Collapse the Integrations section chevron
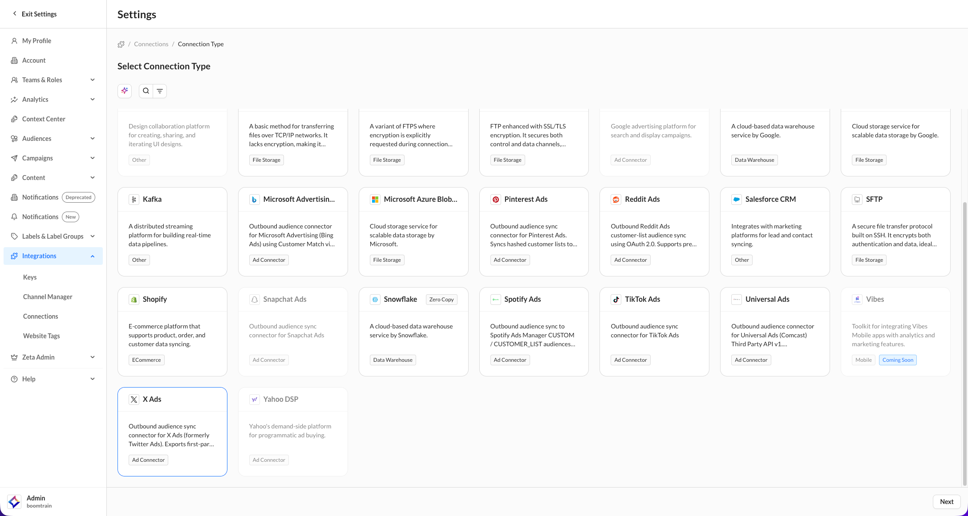 click(93, 256)
